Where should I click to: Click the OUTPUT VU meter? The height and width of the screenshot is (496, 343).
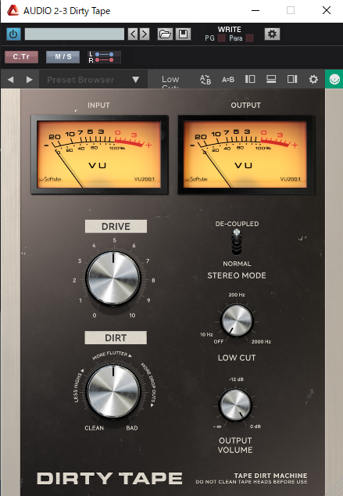245,154
